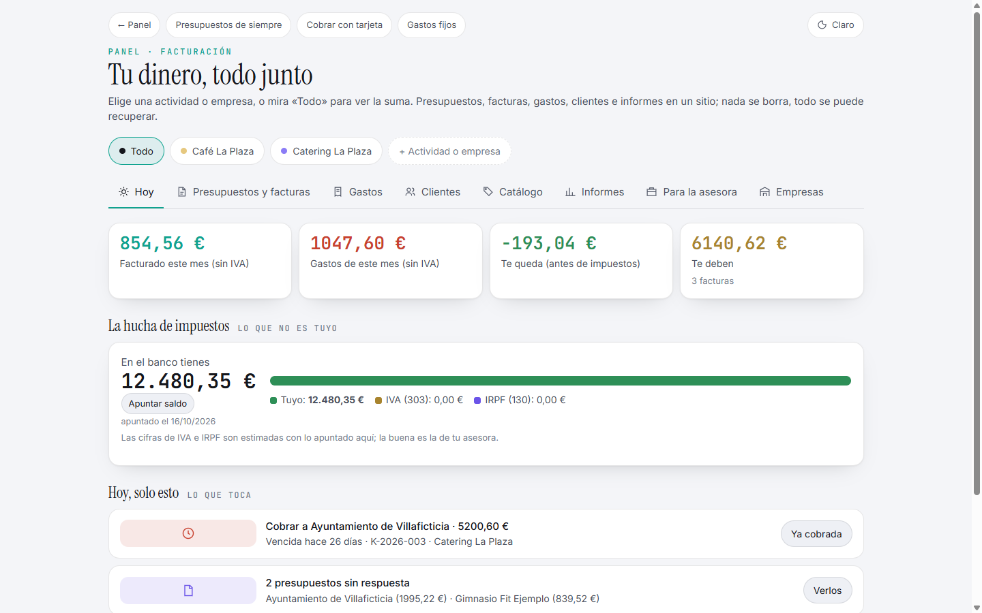Viewport: 982px width, 613px height.
Task: Open Cobrar con tarjeta
Action: pos(344,25)
